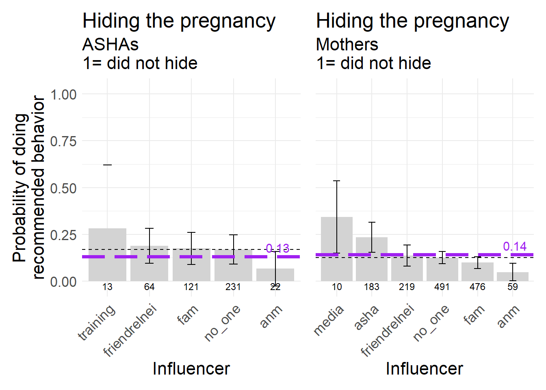The image size is (546, 390).
Task: Click the purple 0.13 mean label
Action: point(277,248)
